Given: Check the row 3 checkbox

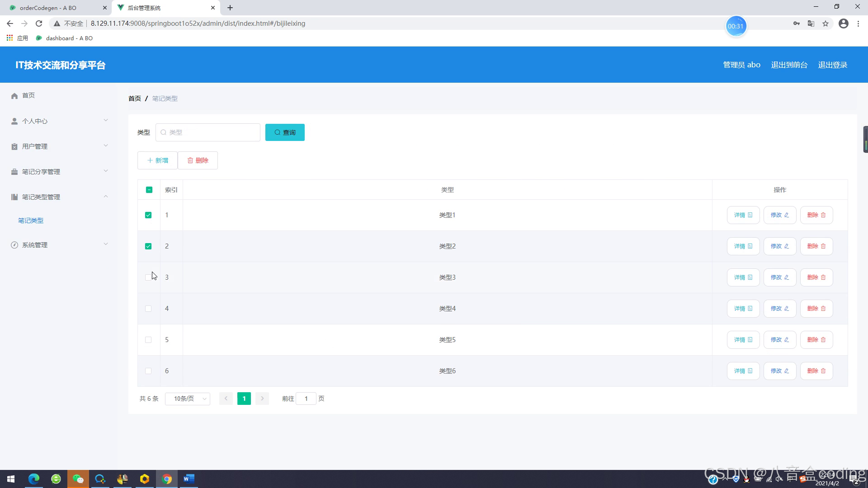Looking at the screenshot, I should pos(148,277).
